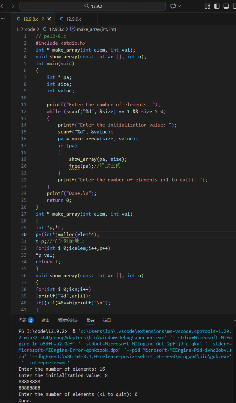Viewport: 236px width, 403px height.
Task: Click terminal line 'Enter the initialization value: 8'
Action: pyautogui.click(x=63, y=375)
